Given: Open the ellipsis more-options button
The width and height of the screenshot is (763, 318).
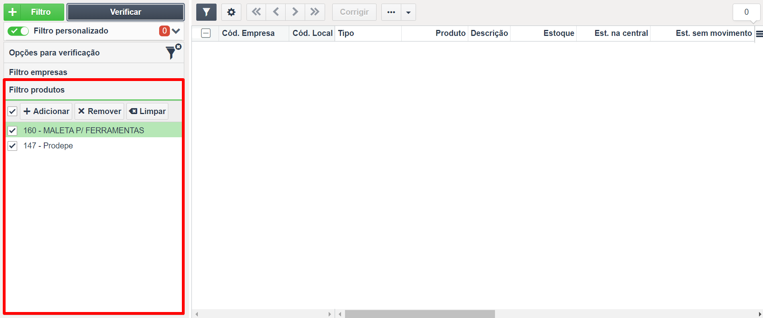Looking at the screenshot, I should click(x=391, y=12).
